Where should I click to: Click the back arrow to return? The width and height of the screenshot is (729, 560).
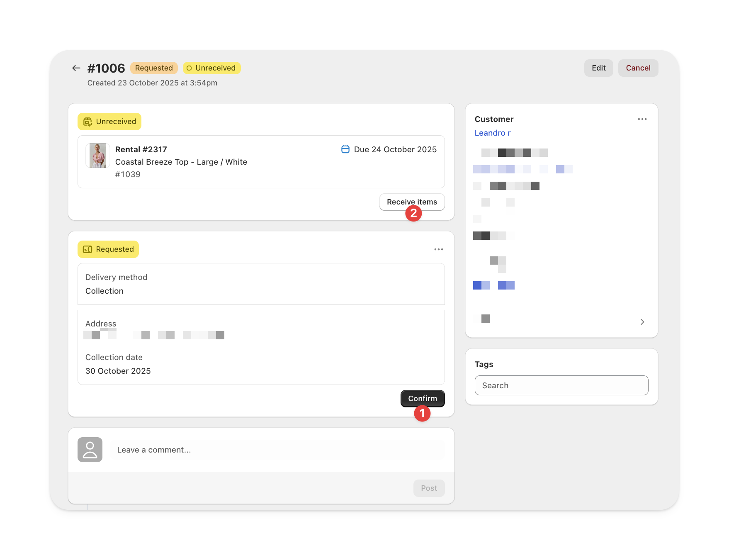pyautogui.click(x=76, y=68)
